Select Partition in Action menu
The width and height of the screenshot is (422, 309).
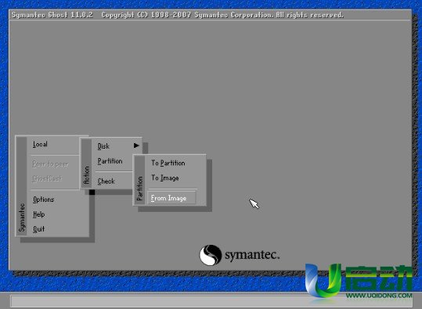110,161
